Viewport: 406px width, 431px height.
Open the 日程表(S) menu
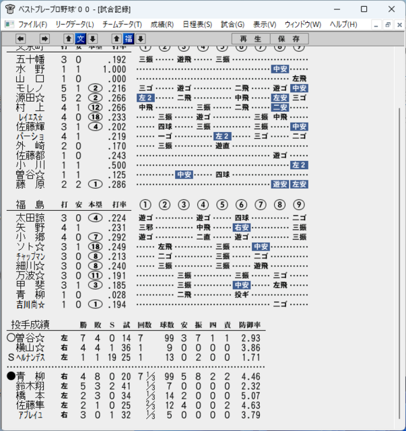[197, 24]
